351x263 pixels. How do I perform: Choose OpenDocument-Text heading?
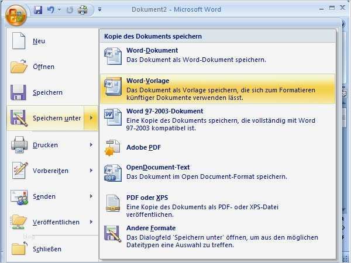(158, 167)
